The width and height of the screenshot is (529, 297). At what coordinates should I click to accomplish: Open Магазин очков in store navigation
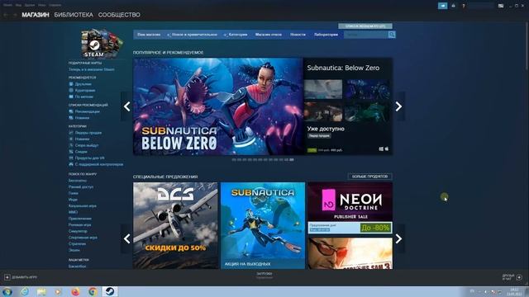coord(269,35)
